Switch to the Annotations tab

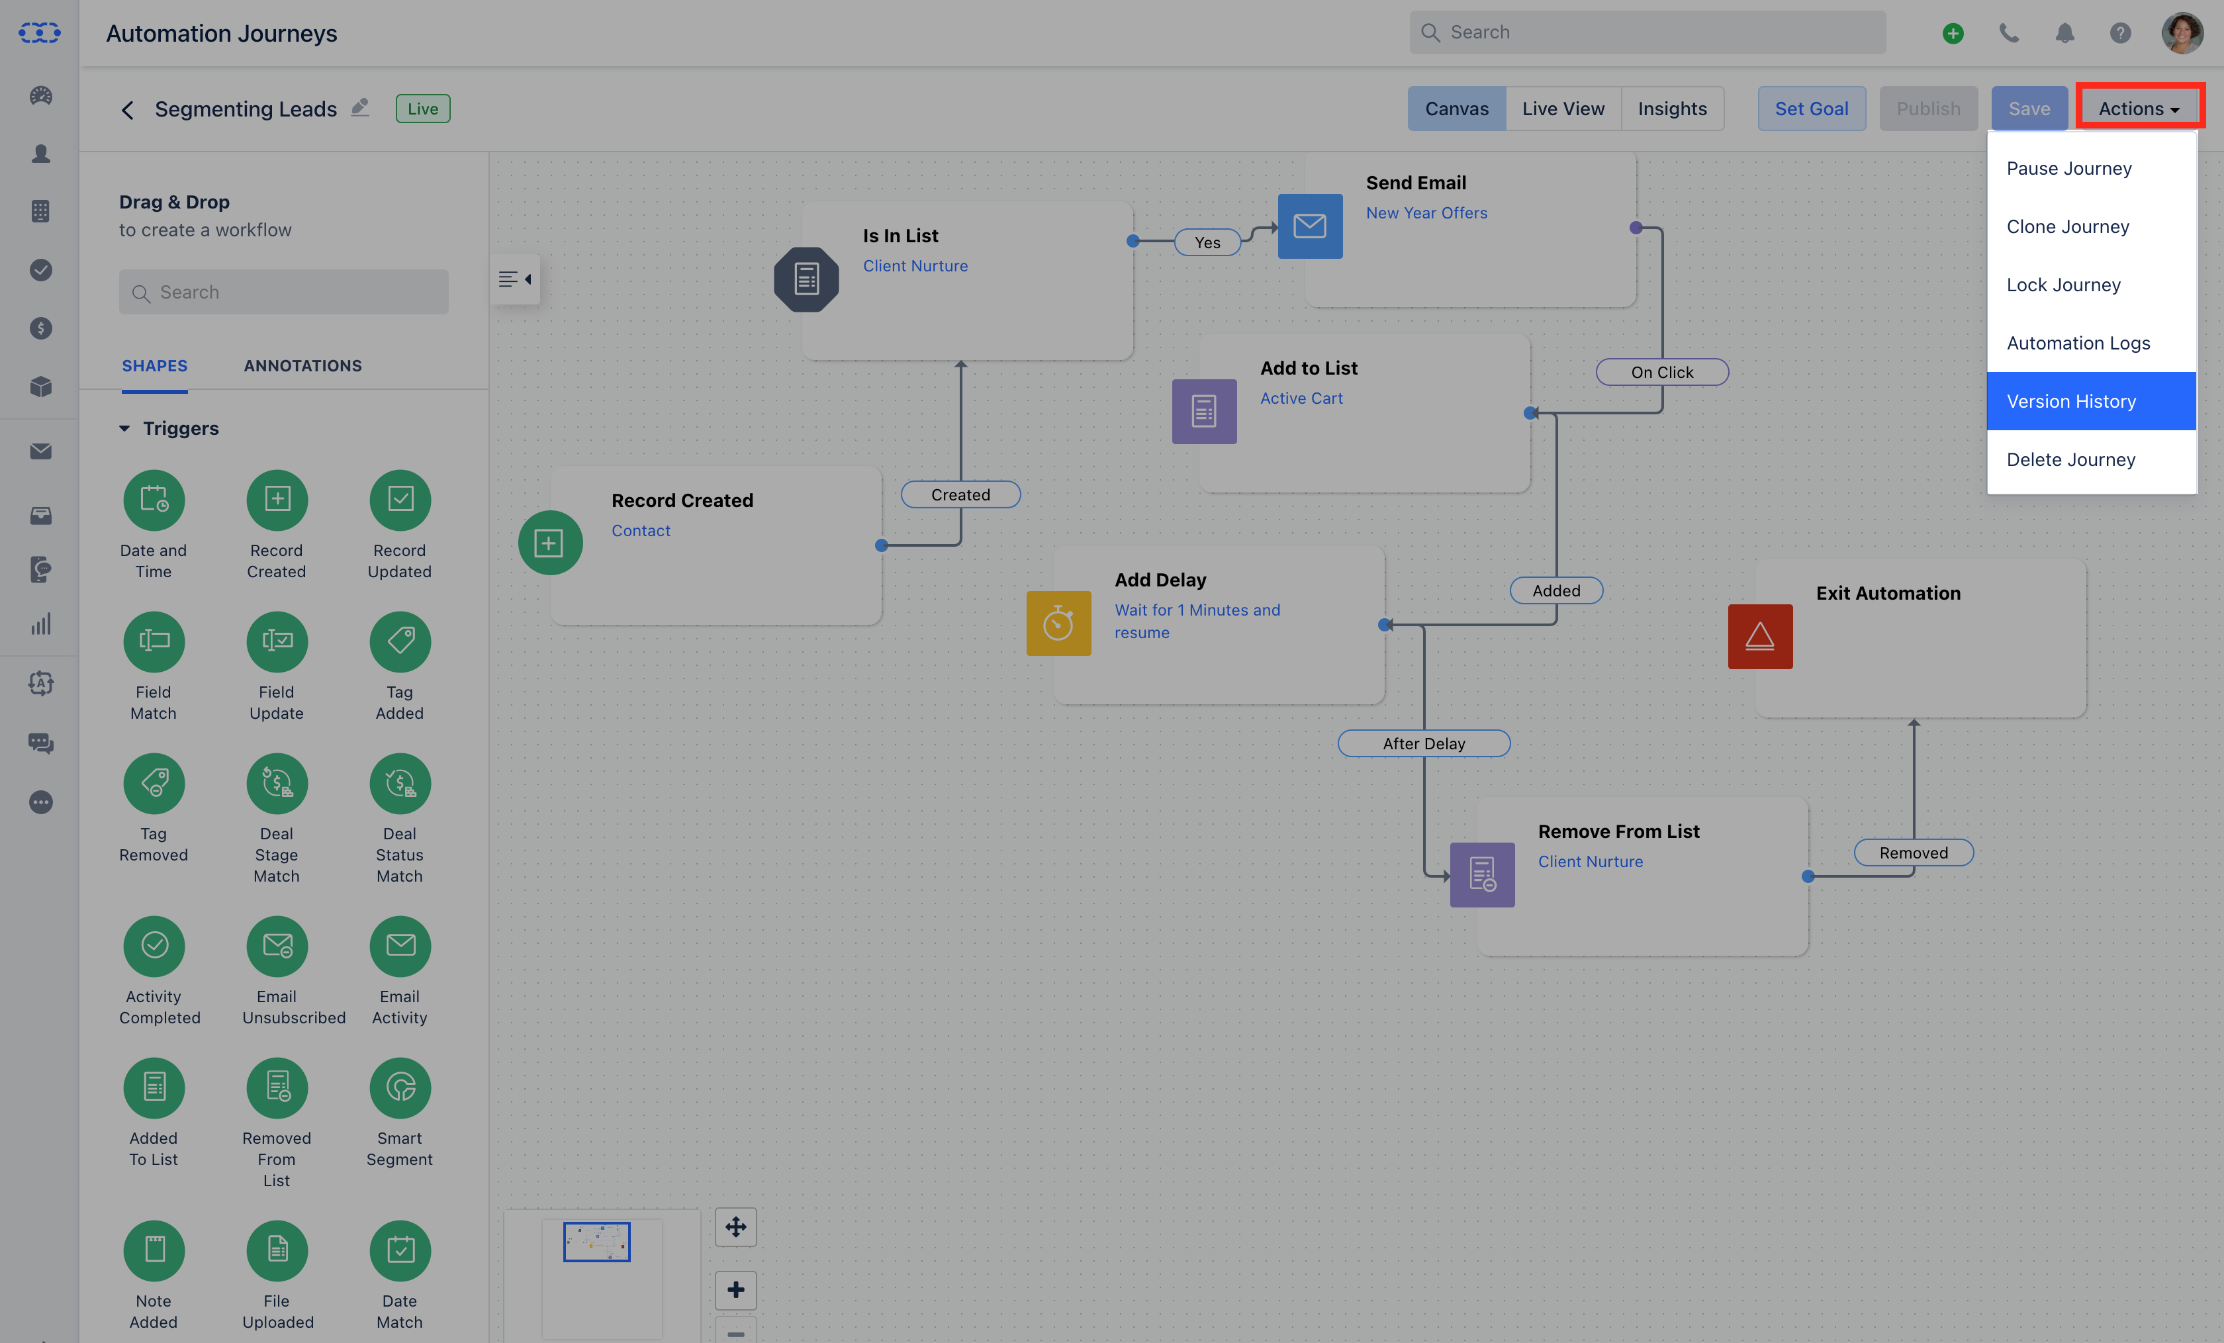[x=302, y=365]
